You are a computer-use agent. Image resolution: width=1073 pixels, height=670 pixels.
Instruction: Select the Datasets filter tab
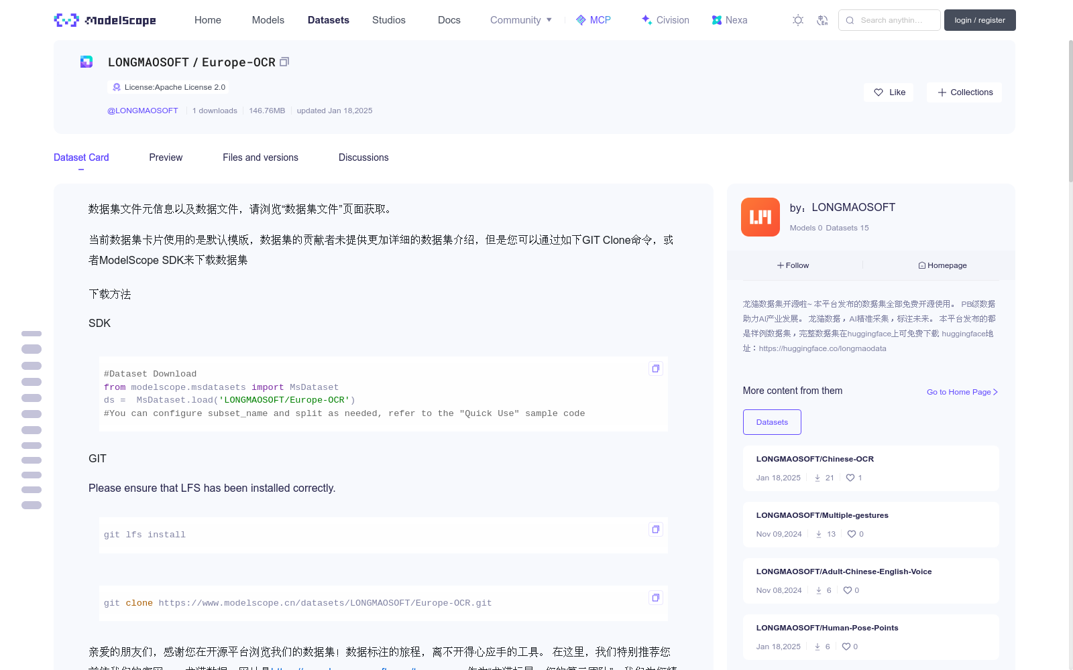[772, 422]
